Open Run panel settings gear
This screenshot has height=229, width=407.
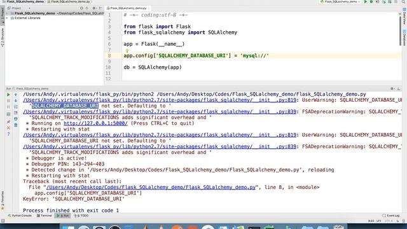pos(392,89)
